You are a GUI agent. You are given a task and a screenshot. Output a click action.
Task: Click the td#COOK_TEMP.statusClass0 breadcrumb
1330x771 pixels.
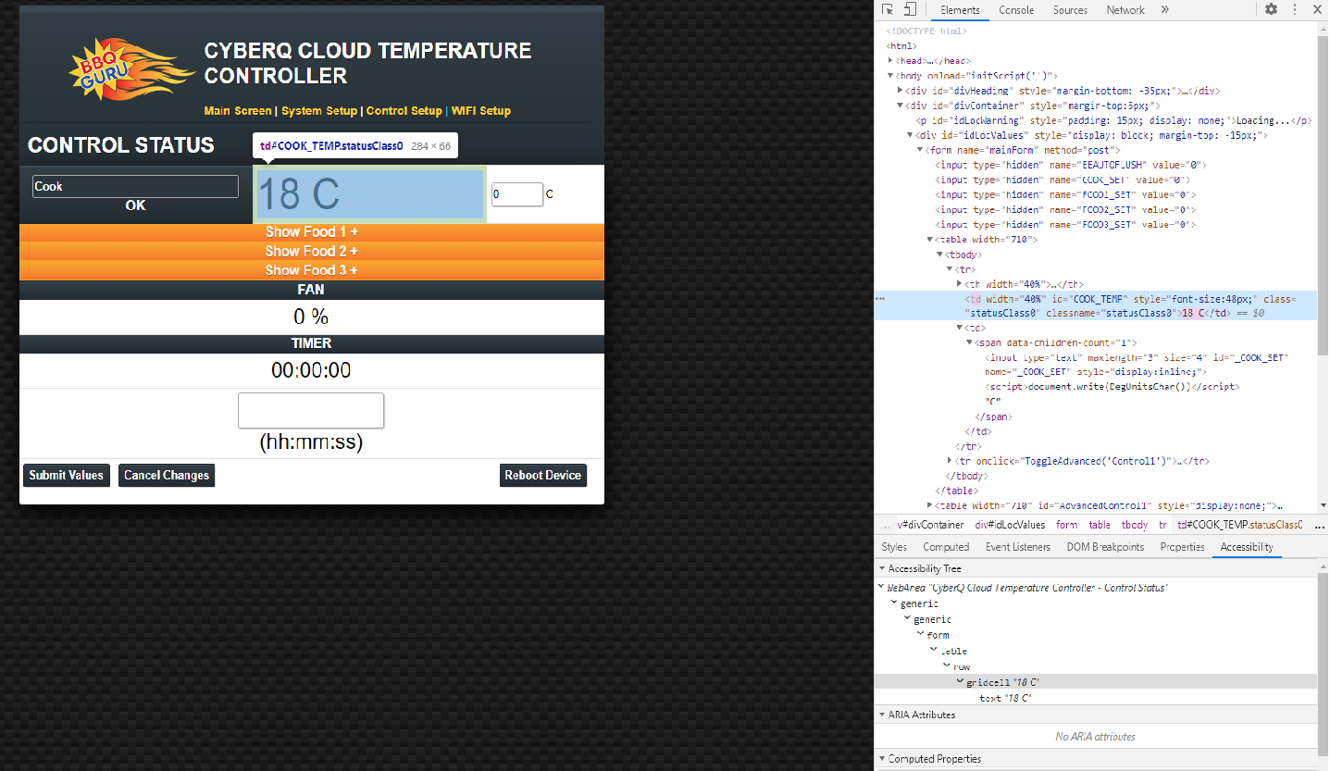pos(1239,525)
